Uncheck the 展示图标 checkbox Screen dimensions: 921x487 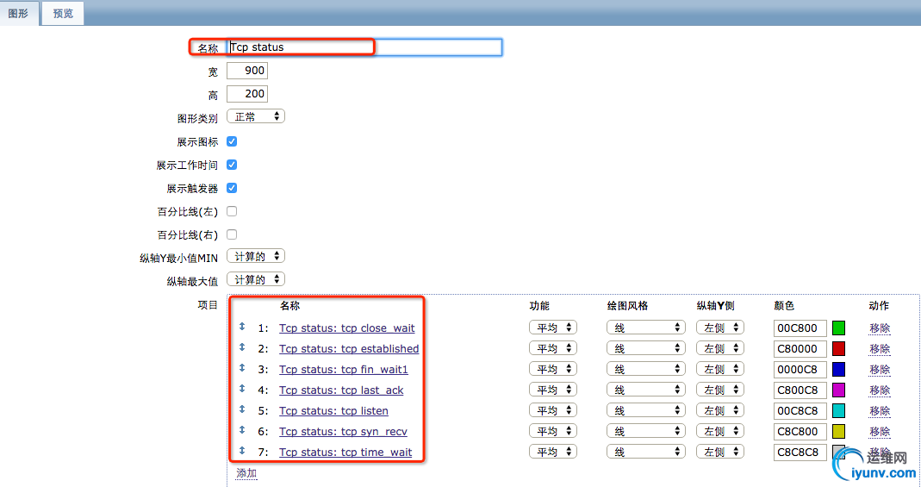[232, 141]
